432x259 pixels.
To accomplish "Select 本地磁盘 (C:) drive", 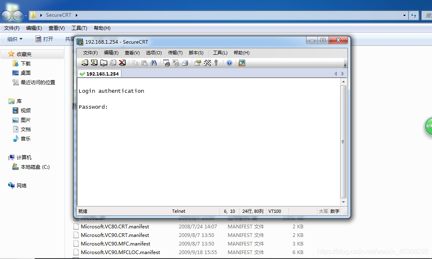I will tap(31, 167).
